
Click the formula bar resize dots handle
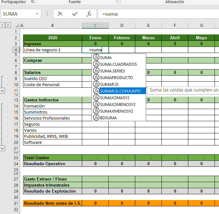(x=47, y=14)
